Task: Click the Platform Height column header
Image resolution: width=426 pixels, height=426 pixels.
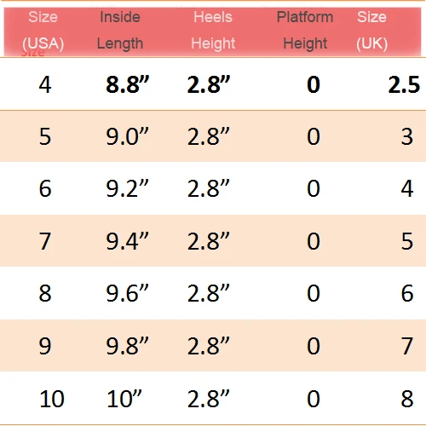Action: pos(305,31)
